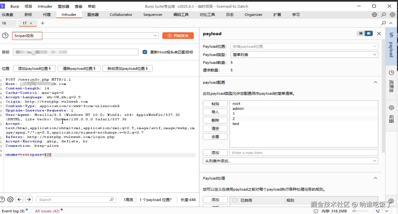Viewport: 398px width, 214px height.
Task: Click Add (添加) payload processing rule button
Action: tap(215, 200)
